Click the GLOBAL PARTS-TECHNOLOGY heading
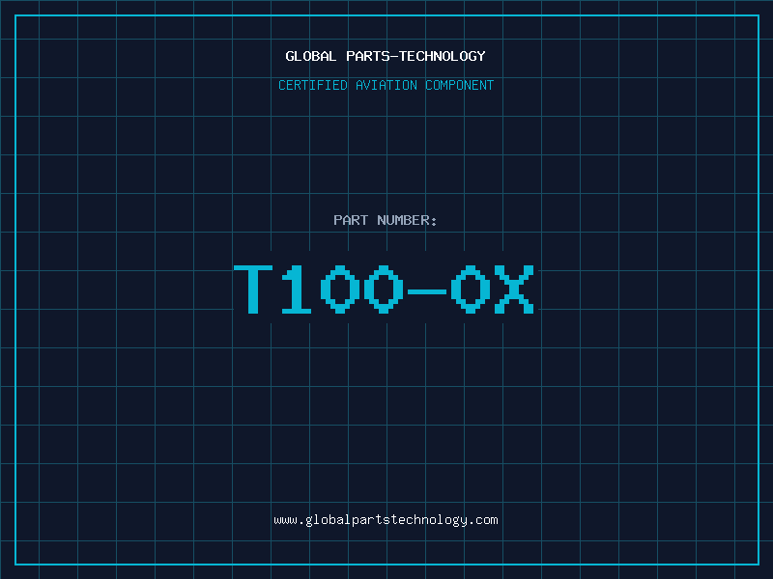This screenshot has width=773, height=579. pos(386,56)
